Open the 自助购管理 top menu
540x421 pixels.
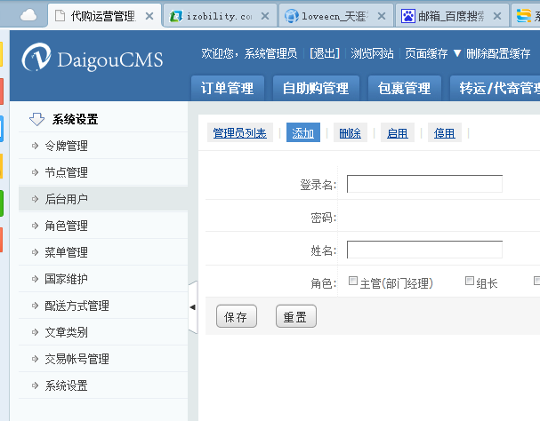(316, 89)
